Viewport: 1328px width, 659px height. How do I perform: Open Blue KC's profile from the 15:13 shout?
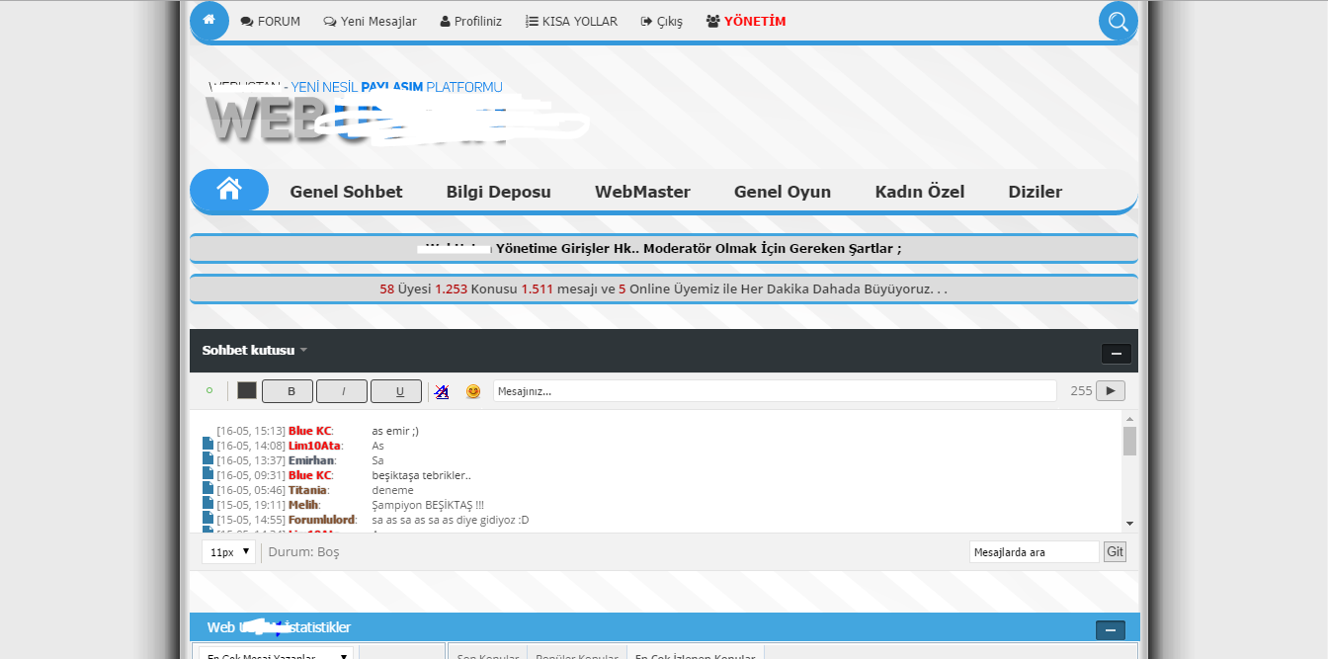pyautogui.click(x=310, y=431)
